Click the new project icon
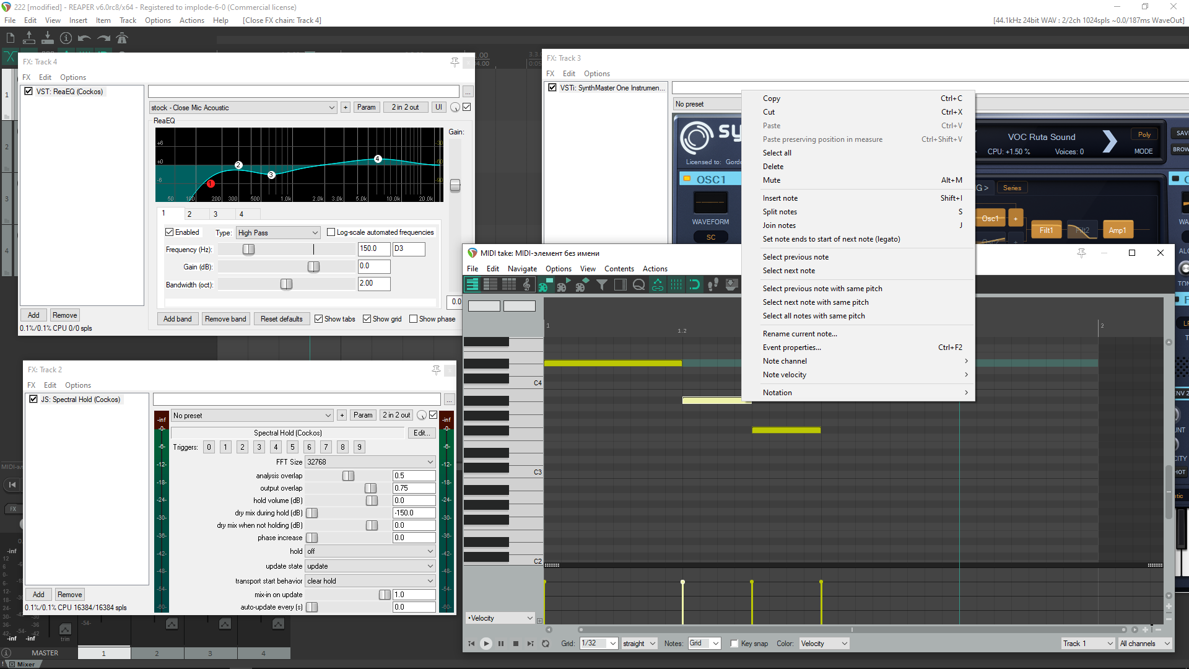The image size is (1189, 669). coord(11,38)
